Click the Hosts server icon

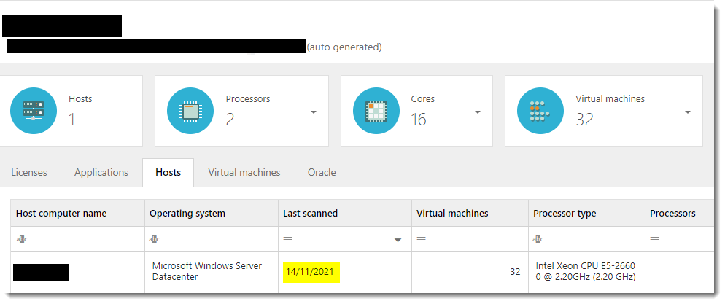[34, 112]
